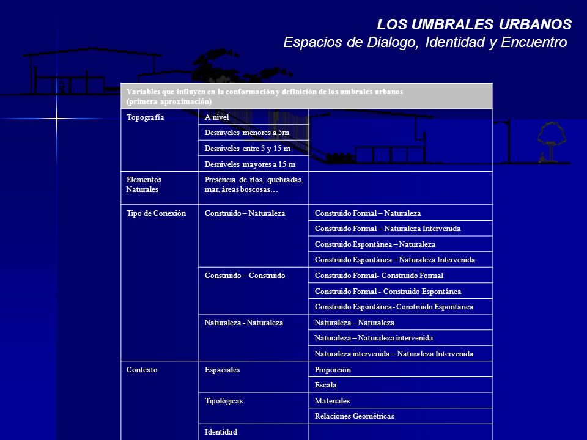Click 'Relaciones Geométricas' cell

click(401, 416)
